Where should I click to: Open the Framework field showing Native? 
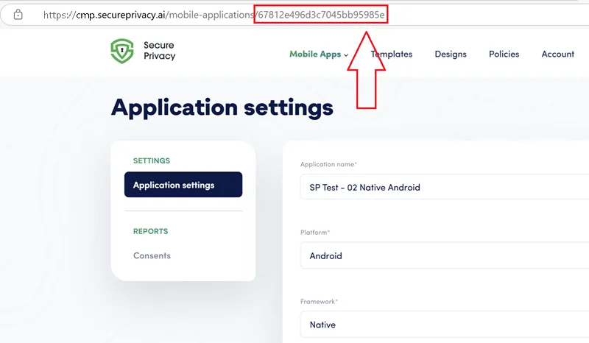click(445, 325)
